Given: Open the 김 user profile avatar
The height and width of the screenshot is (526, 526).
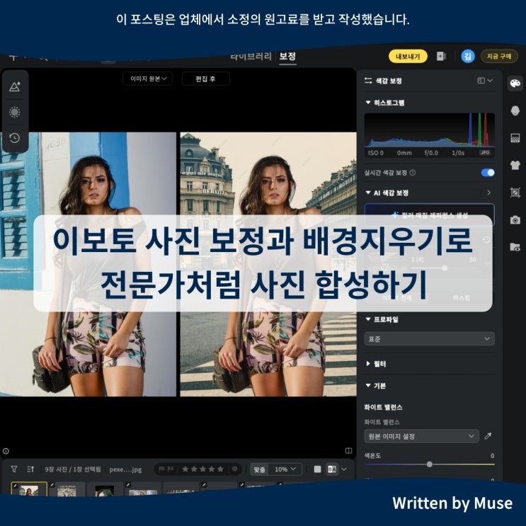Looking at the screenshot, I should coord(468,56).
